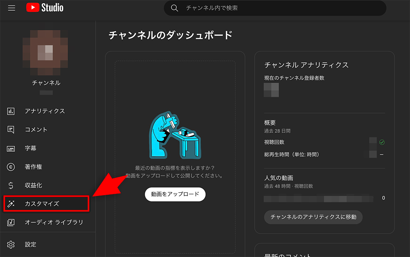Click the オーディオ ライブラリ music icon
The width and height of the screenshot is (410, 257).
[x=11, y=223]
